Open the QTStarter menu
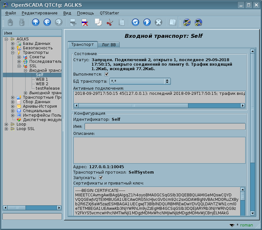This screenshot has height=230, width=262. (109, 13)
